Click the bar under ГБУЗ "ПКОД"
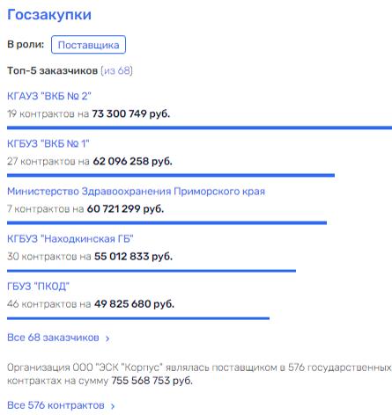 138,318
